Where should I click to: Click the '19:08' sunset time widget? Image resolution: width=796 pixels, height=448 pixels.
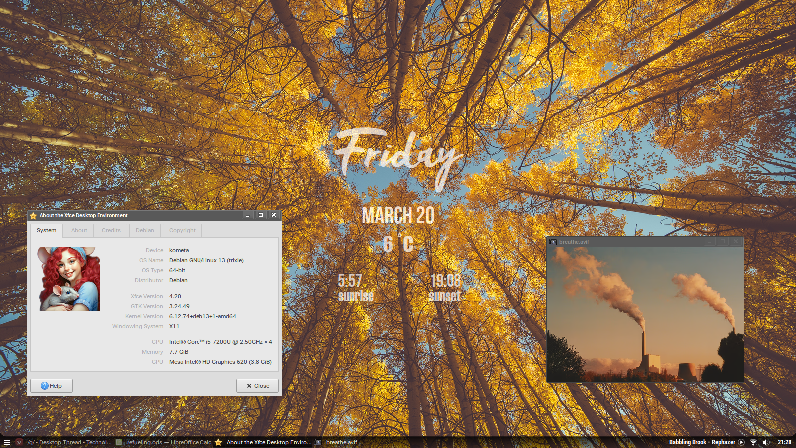coord(446,281)
